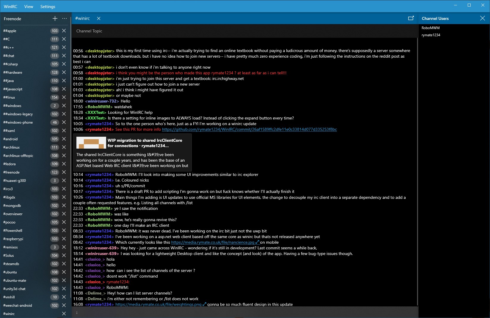Leave the ##C channel
Image resolution: width=490 pixels, height=318 pixels.
pos(64,39)
